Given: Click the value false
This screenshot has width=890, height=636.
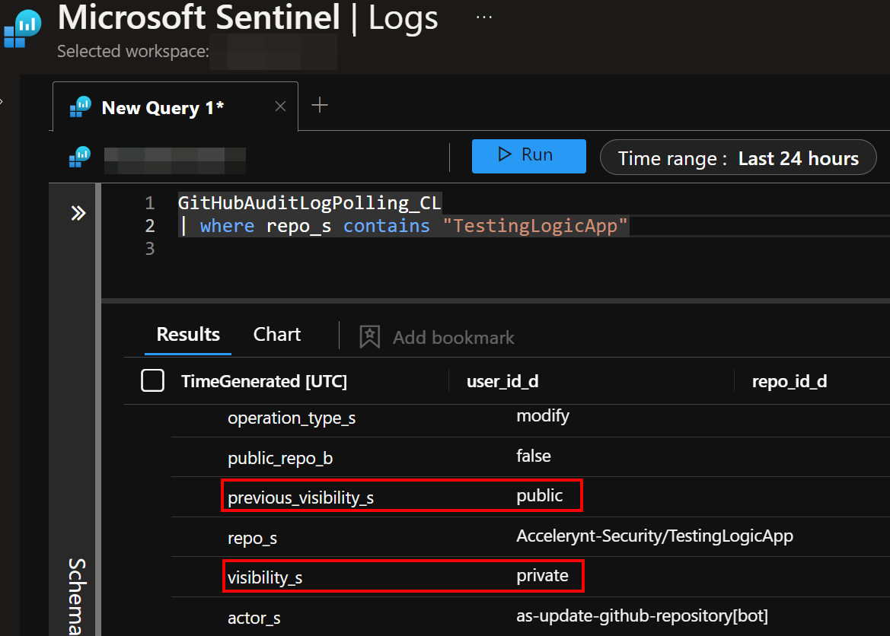Looking at the screenshot, I should coord(534,456).
